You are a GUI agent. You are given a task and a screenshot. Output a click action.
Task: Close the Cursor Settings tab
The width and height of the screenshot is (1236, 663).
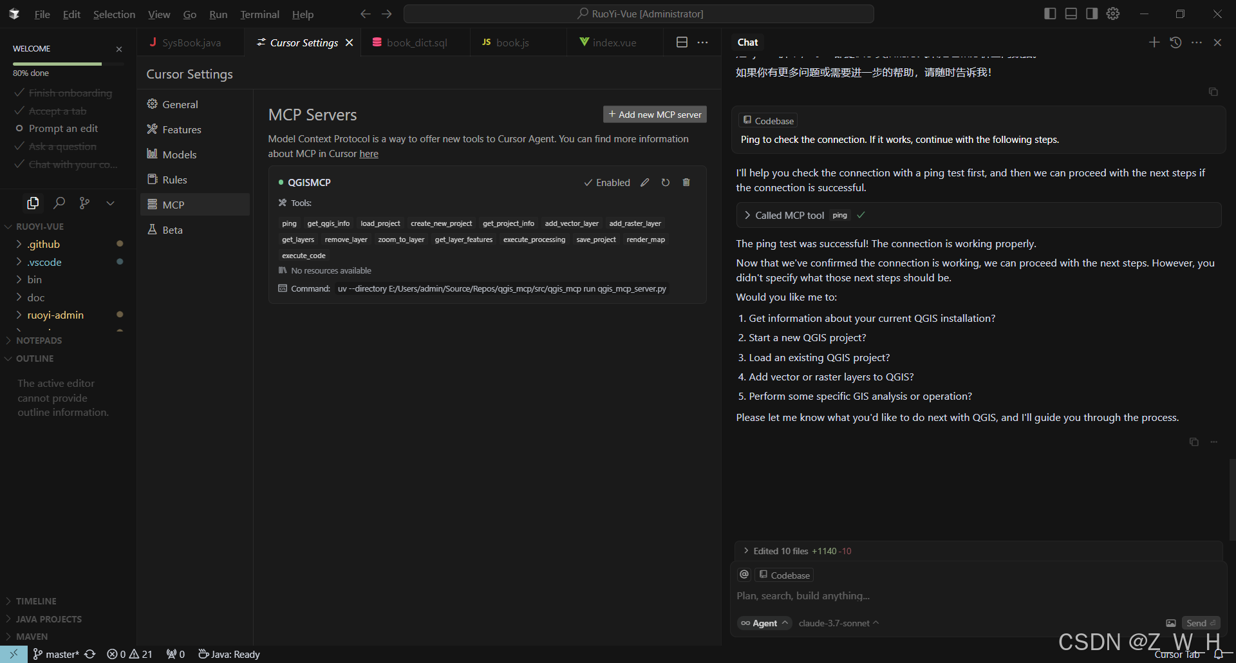click(350, 42)
